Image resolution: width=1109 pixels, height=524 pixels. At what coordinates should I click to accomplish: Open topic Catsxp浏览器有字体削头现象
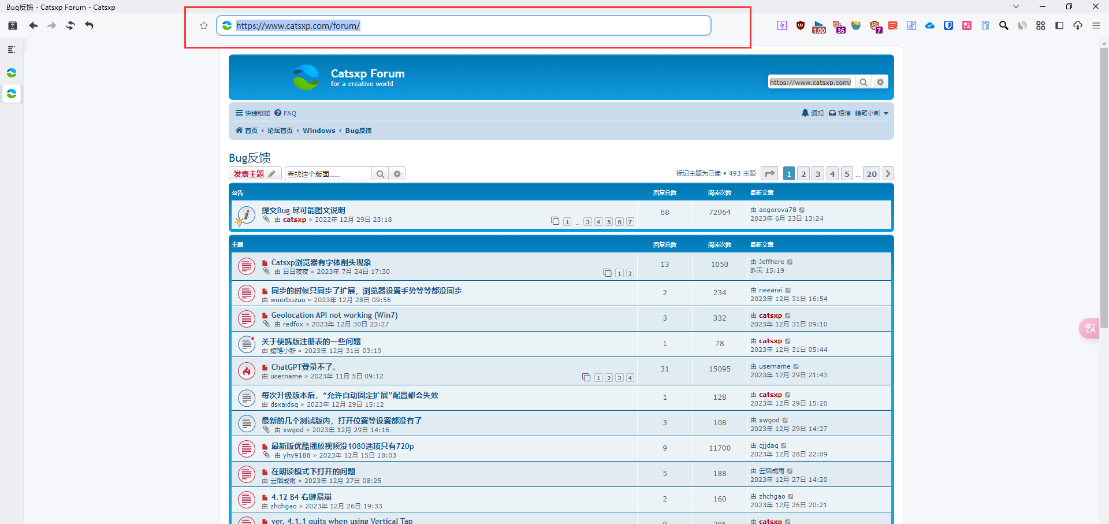click(321, 262)
